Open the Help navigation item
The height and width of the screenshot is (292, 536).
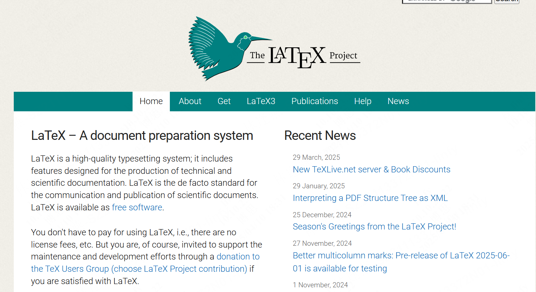click(x=363, y=101)
